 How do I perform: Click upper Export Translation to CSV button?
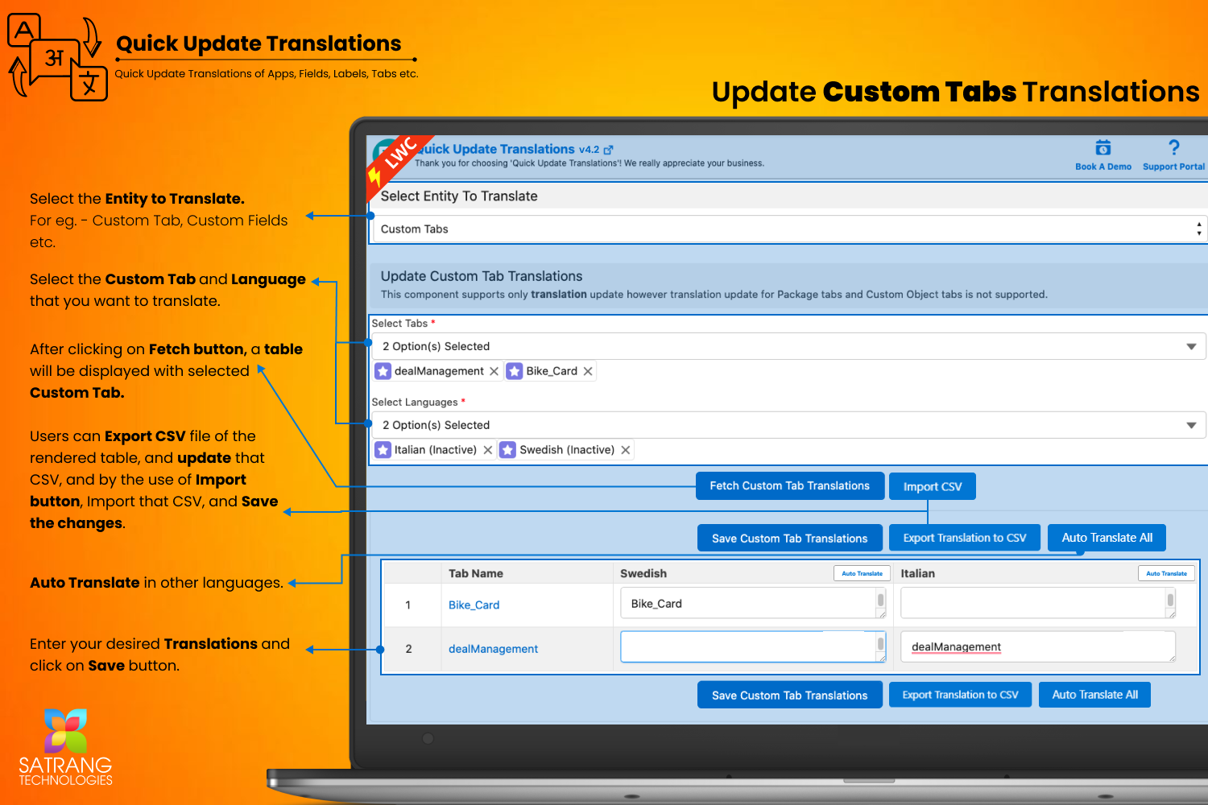[x=965, y=538]
